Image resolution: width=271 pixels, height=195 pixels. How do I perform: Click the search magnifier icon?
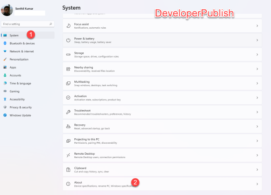pyautogui.click(x=51, y=24)
